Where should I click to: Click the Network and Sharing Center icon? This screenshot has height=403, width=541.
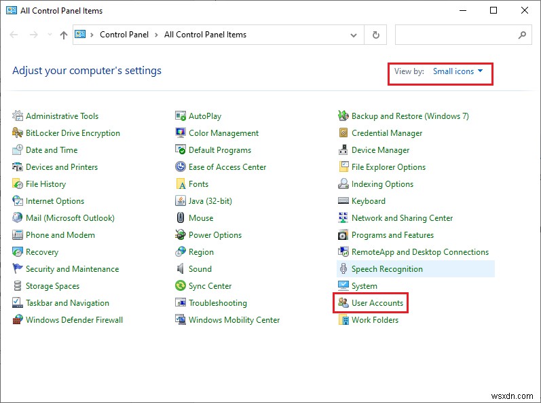(x=343, y=218)
